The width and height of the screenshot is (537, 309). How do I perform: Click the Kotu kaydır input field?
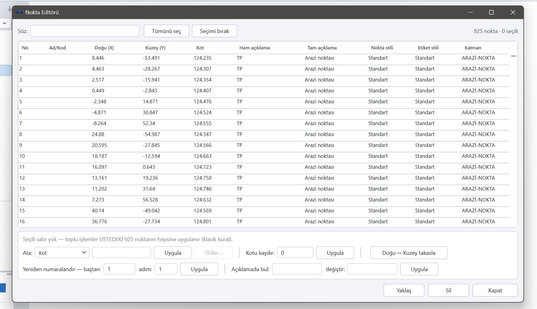pyautogui.click(x=295, y=253)
